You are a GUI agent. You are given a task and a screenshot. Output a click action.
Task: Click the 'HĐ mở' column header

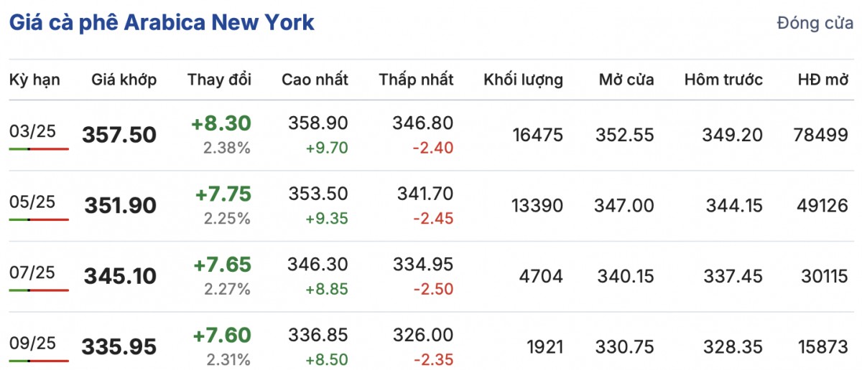[823, 80]
